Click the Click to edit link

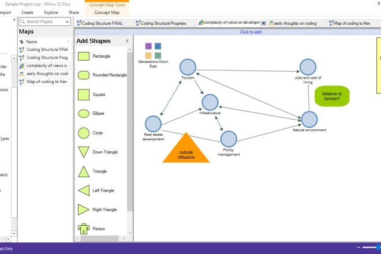tap(251, 32)
